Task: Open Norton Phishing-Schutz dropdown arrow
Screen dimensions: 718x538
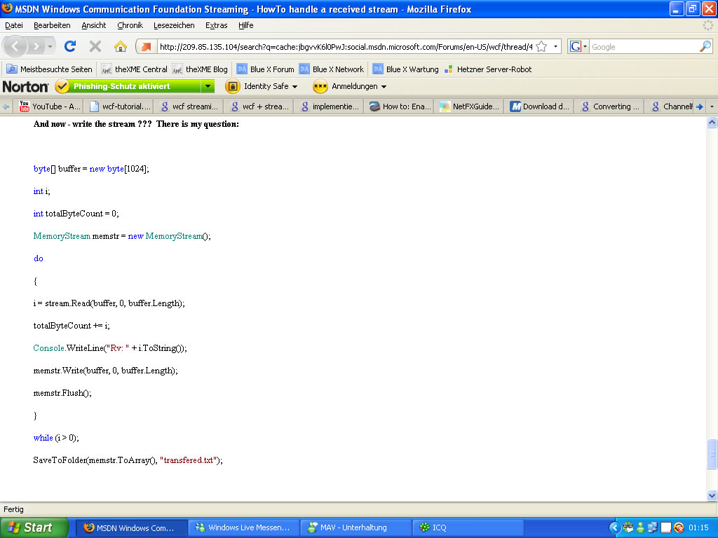Action: 208,86
